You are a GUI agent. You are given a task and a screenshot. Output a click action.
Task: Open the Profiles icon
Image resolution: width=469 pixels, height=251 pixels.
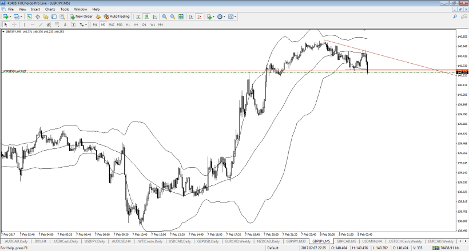[x=17, y=17]
